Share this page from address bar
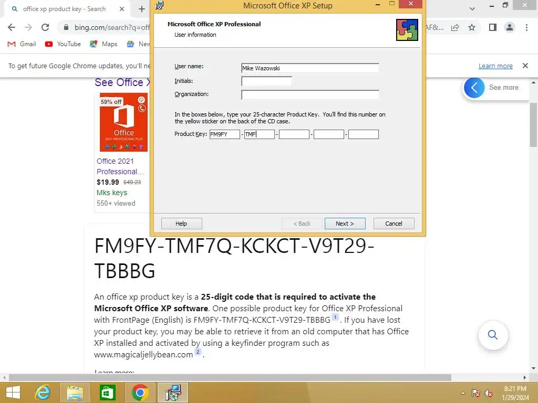 455,27
